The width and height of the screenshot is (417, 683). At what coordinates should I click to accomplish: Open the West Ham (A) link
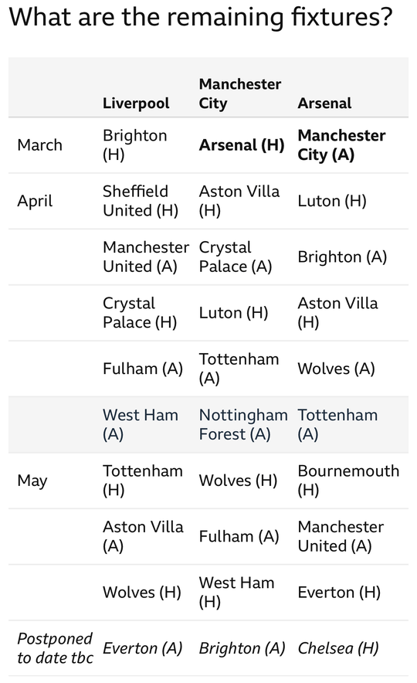[141, 425]
